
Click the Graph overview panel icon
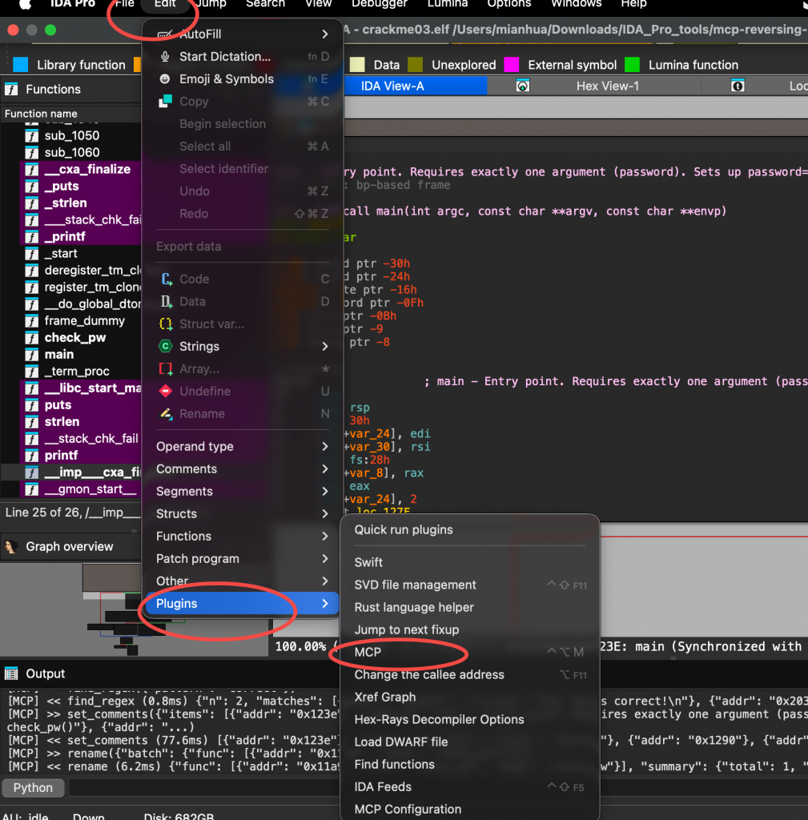click(x=11, y=547)
